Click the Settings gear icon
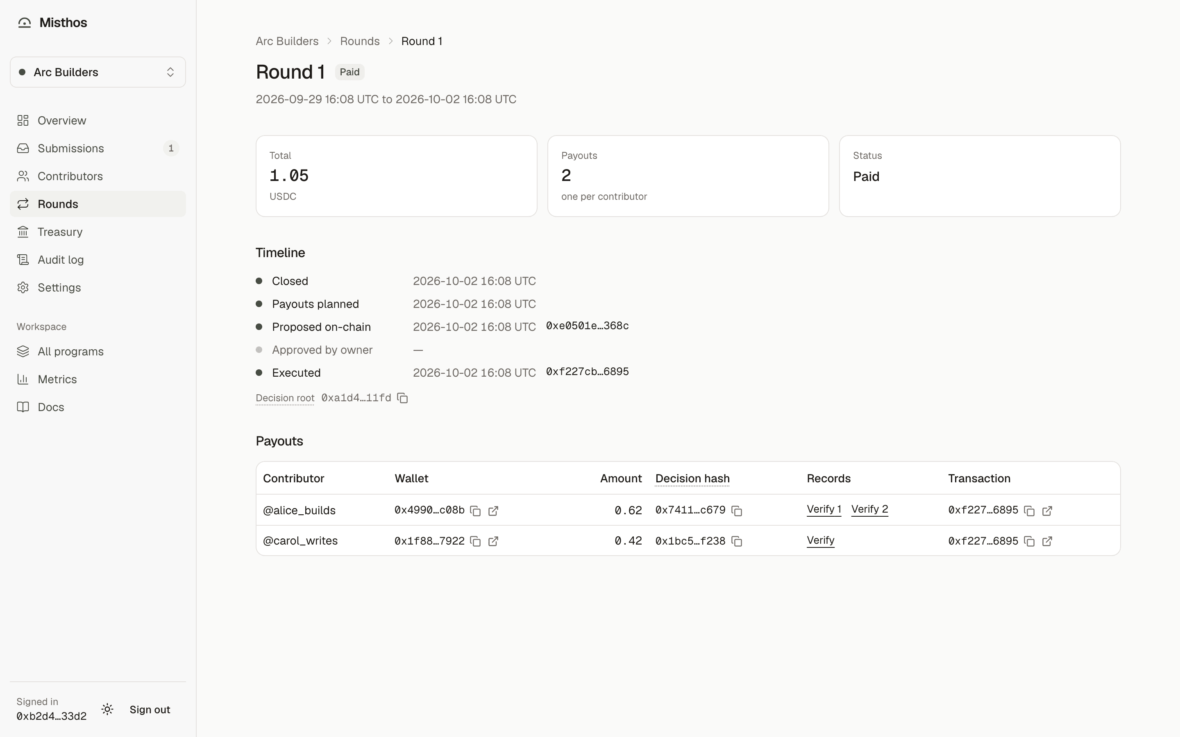The height and width of the screenshot is (737, 1180). coord(23,287)
